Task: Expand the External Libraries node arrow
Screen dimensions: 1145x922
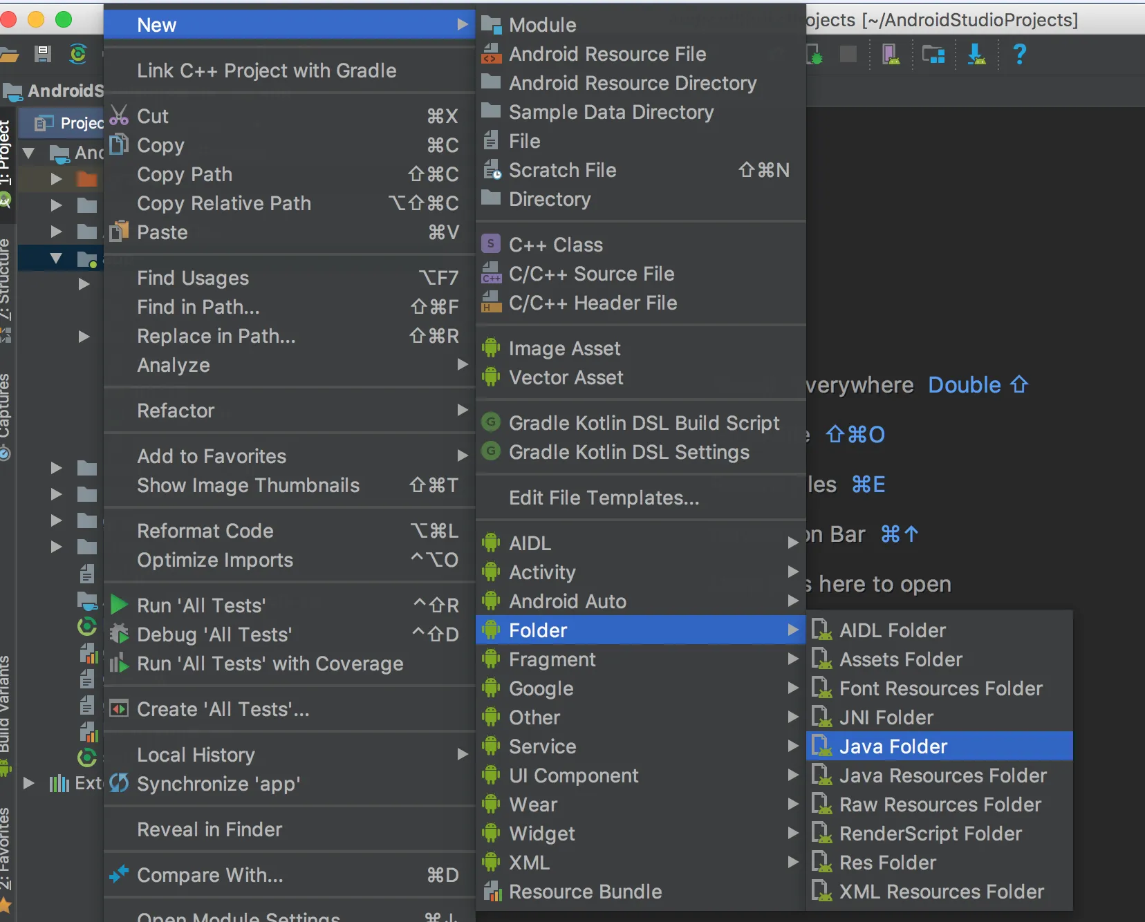Action: click(x=28, y=783)
